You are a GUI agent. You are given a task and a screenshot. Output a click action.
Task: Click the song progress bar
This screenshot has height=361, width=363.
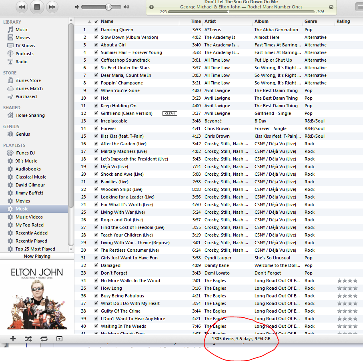(x=241, y=12)
